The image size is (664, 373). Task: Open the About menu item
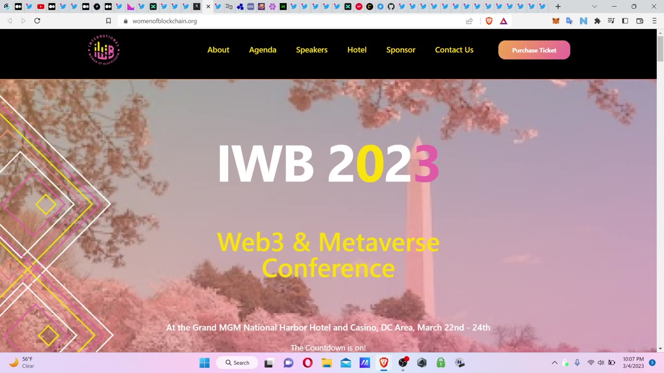218,50
